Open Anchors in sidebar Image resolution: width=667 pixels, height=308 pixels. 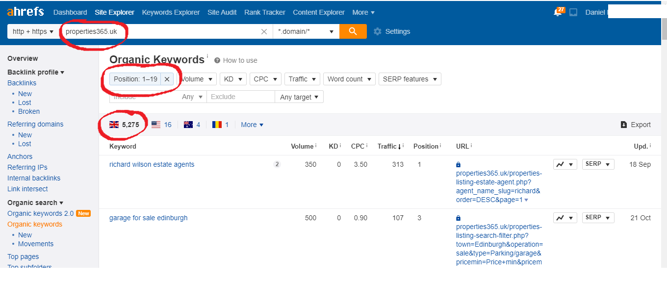tap(20, 156)
